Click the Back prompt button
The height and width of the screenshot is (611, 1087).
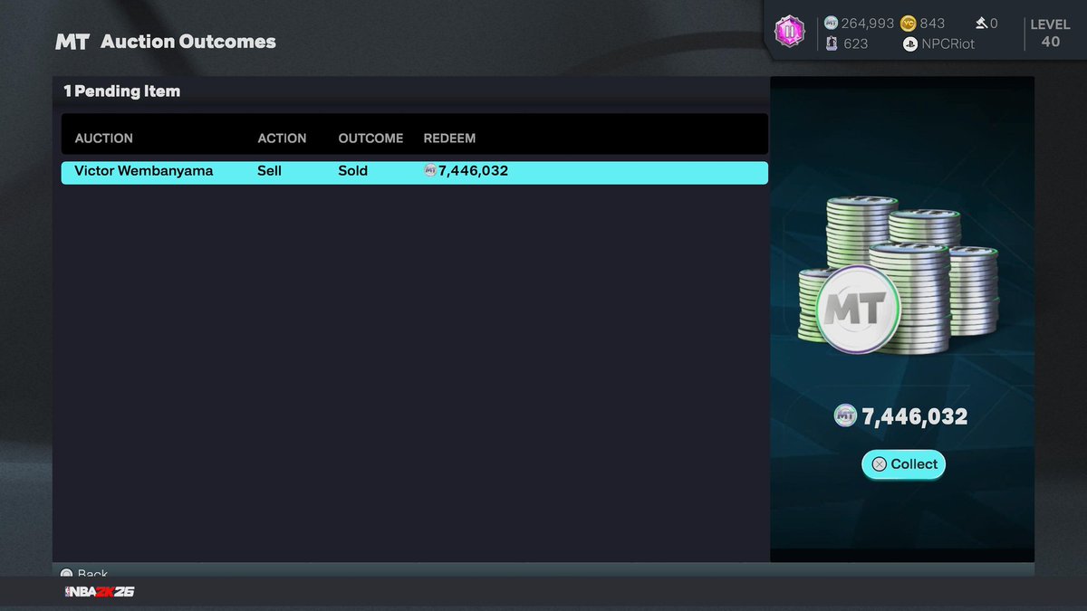click(84, 574)
